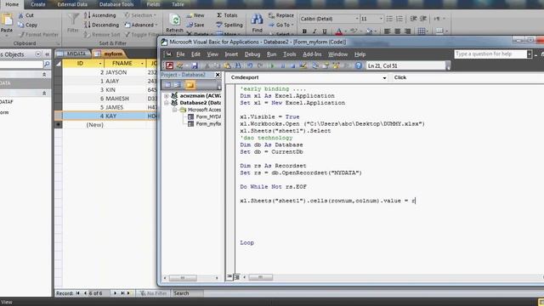Open the Advanced filter dropdown
The width and height of the screenshot is (544, 306).
pyautogui.click(x=141, y=25)
